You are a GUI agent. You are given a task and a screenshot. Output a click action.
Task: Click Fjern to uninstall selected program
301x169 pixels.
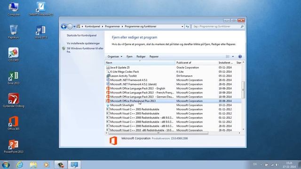point(129,56)
